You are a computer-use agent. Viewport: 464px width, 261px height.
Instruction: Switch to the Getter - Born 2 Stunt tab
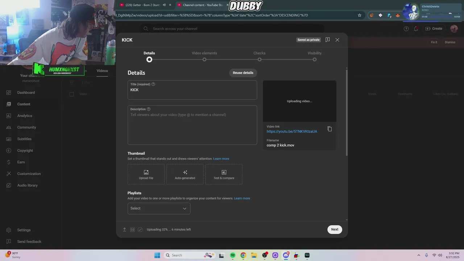[142, 5]
